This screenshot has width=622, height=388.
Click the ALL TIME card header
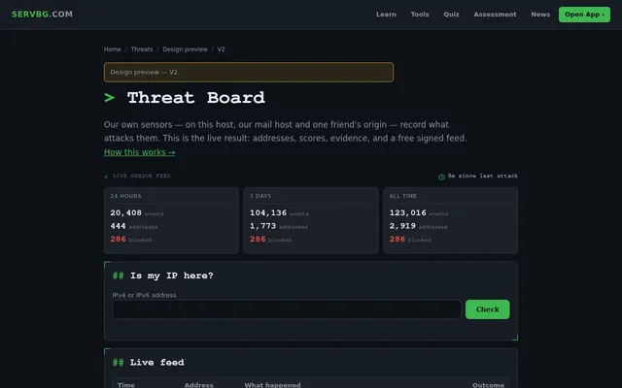[403, 196]
